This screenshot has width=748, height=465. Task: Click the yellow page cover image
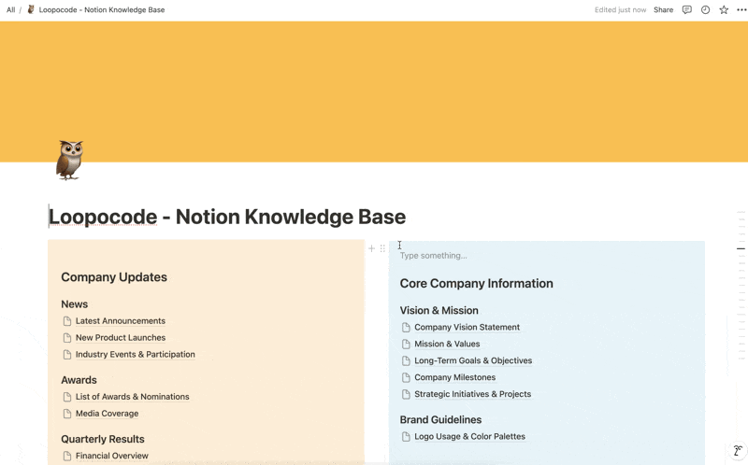coord(374,92)
